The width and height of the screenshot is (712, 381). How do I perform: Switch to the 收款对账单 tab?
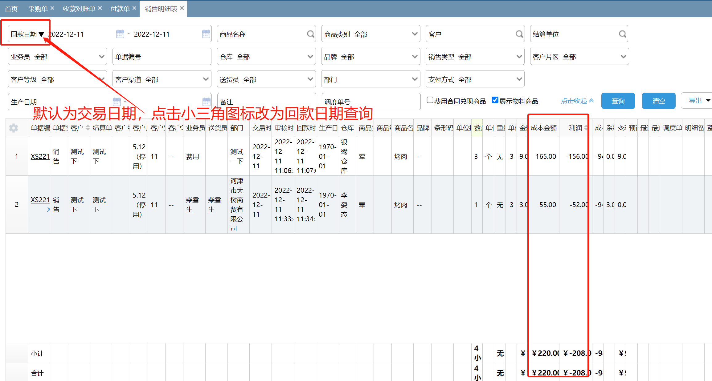(79, 9)
